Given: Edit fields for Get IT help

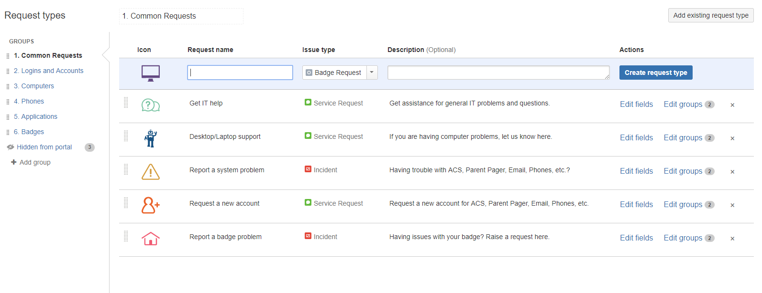Looking at the screenshot, I should [636, 104].
